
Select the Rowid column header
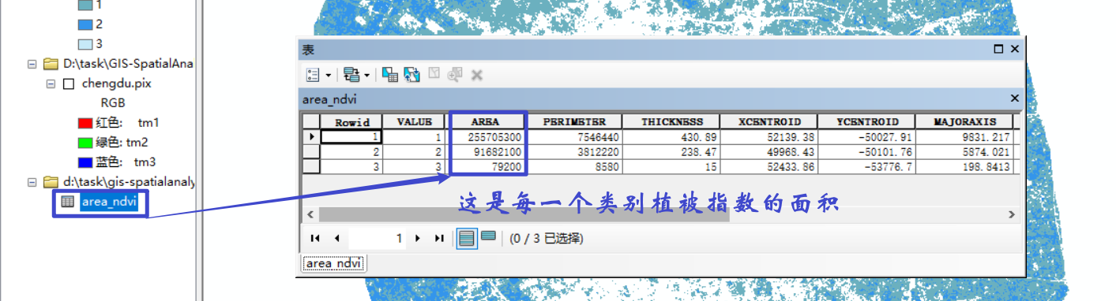tap(351, 122)
